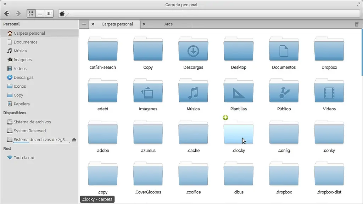Click the vertical scrollbar handle

click(x=362, y=52)
